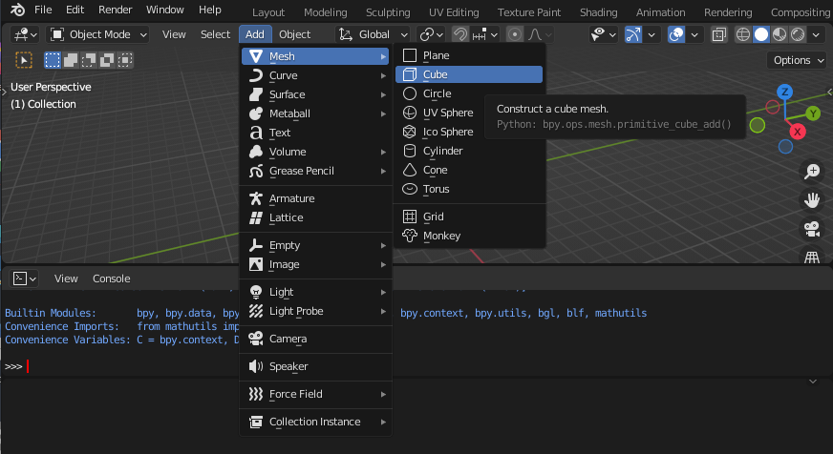Click the Blender logo icon
Image resolution: width=833 pixels, height=454 pixels.
16,10
